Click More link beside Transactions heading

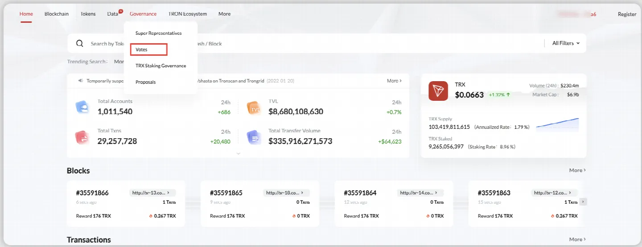click(x=577, y=239)
